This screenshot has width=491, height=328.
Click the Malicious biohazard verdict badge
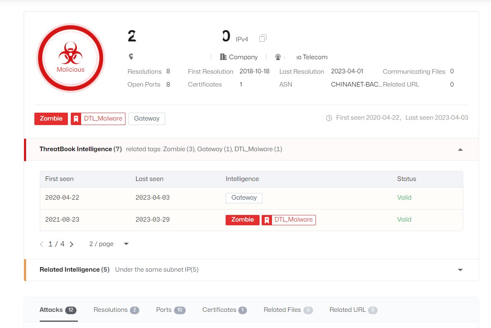pyautogui.click(x=70, y=58)
